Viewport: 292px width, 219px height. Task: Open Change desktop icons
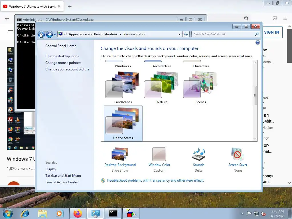62,56
